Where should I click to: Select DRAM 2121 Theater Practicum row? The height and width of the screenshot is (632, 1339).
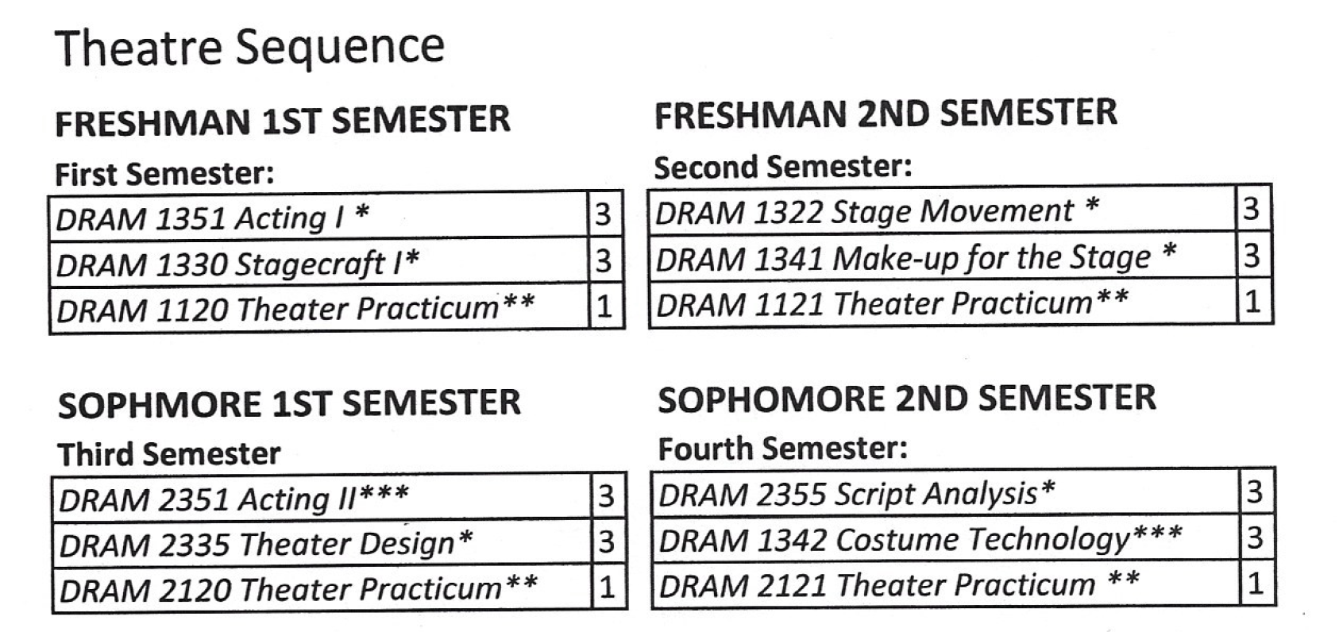pos(963,584)
